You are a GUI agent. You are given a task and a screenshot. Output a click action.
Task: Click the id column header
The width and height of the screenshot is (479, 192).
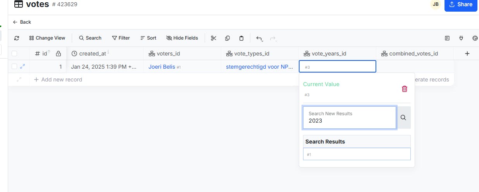(48, 54)
